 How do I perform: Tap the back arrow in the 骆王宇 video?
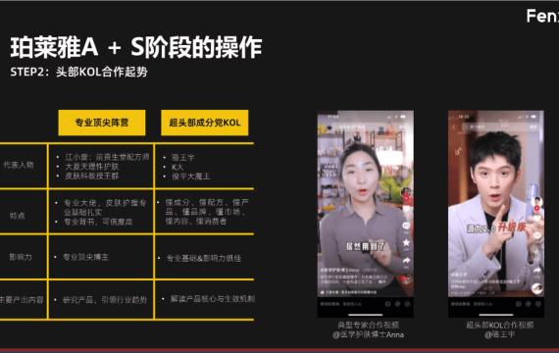(454, 127)
